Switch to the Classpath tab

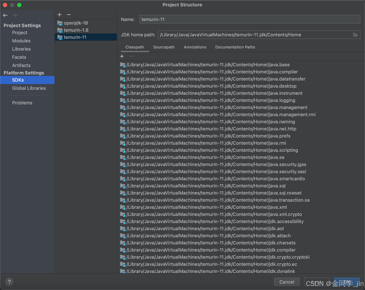pyautogui.click(x=135, y=47)
